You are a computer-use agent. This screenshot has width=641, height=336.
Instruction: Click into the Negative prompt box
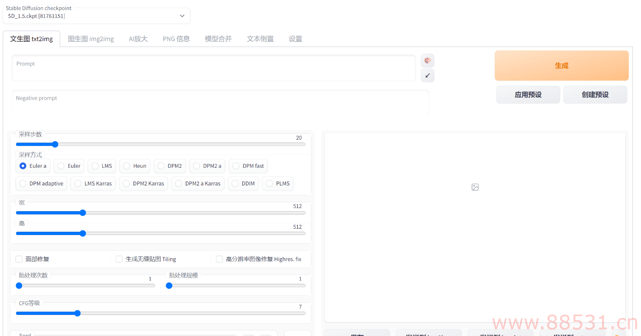(x=220, y=102)
